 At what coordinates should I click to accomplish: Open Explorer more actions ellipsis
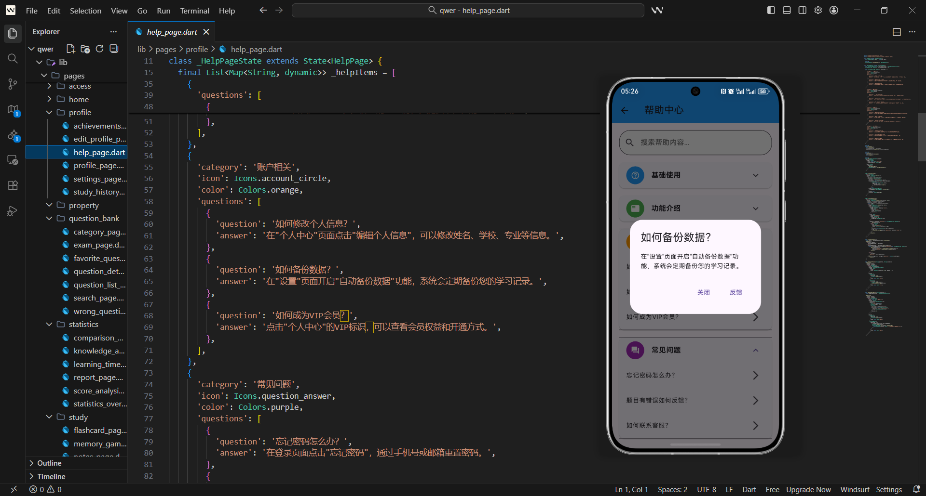(113, 32)
